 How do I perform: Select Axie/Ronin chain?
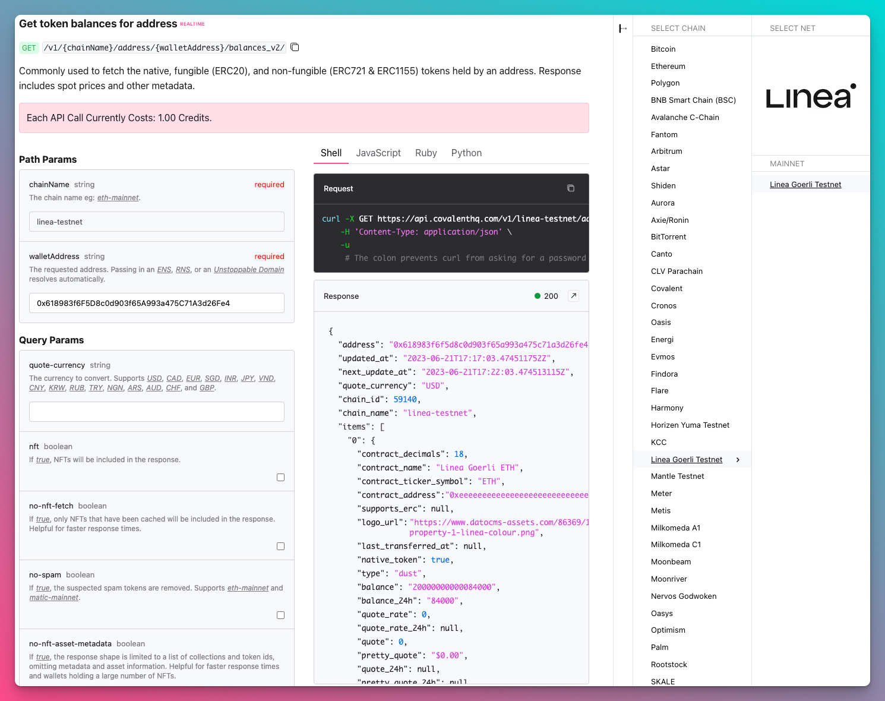[x=670, y=220]
